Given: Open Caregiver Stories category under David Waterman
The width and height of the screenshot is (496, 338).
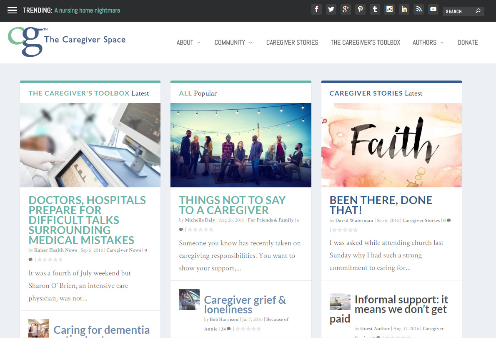Looking at the screenshot, I should click(x=421, y=220).
